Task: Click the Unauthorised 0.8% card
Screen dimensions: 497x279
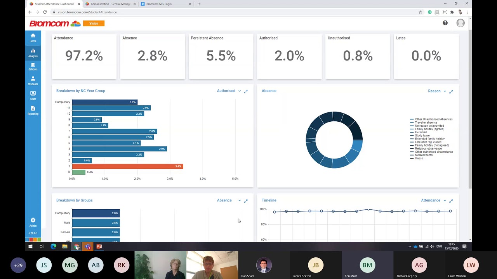Action: pyautogui.click(x=358, y=57)
